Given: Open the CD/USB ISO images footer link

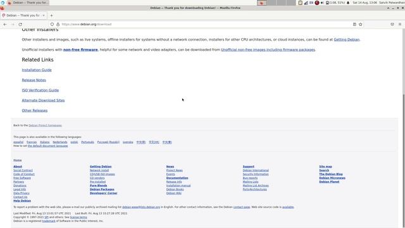Looking at the screenshot, I should [103, 174].
